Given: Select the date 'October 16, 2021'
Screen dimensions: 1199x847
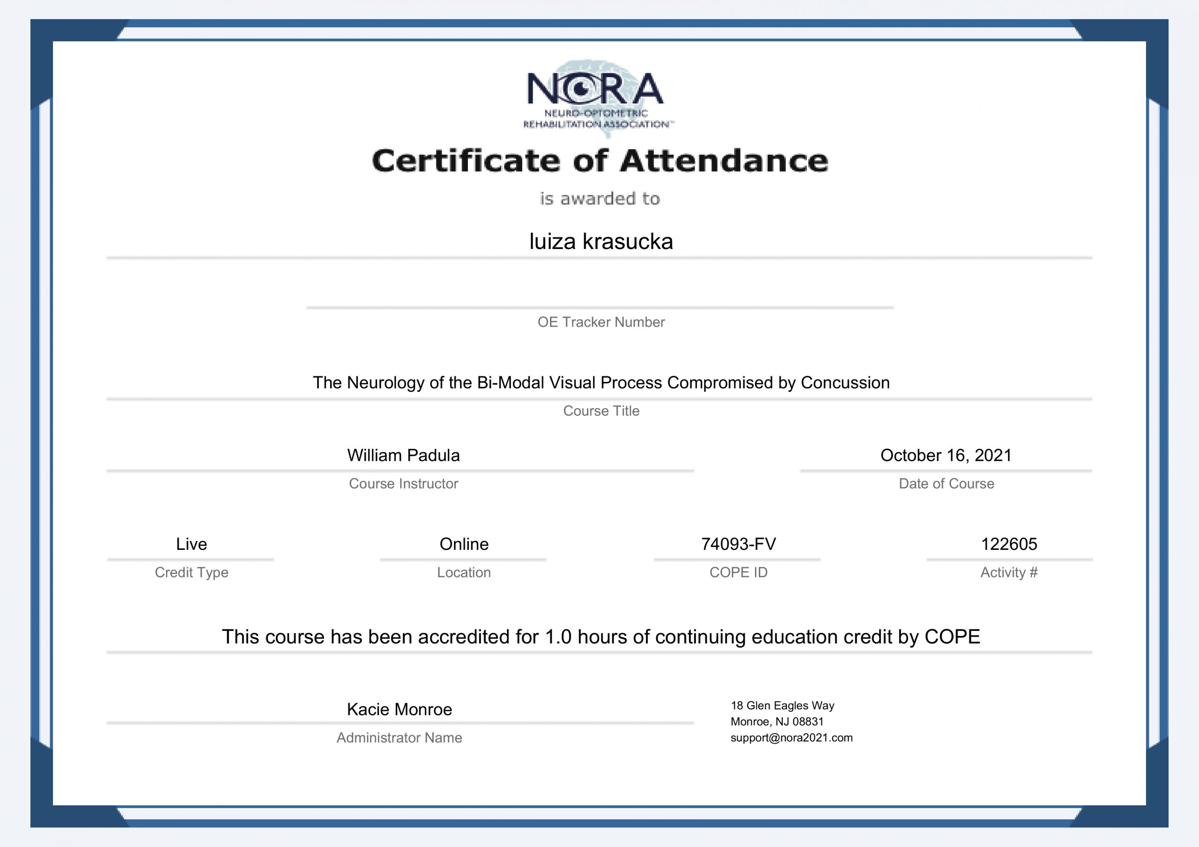Looking at the screenshot, I should 946,455.
